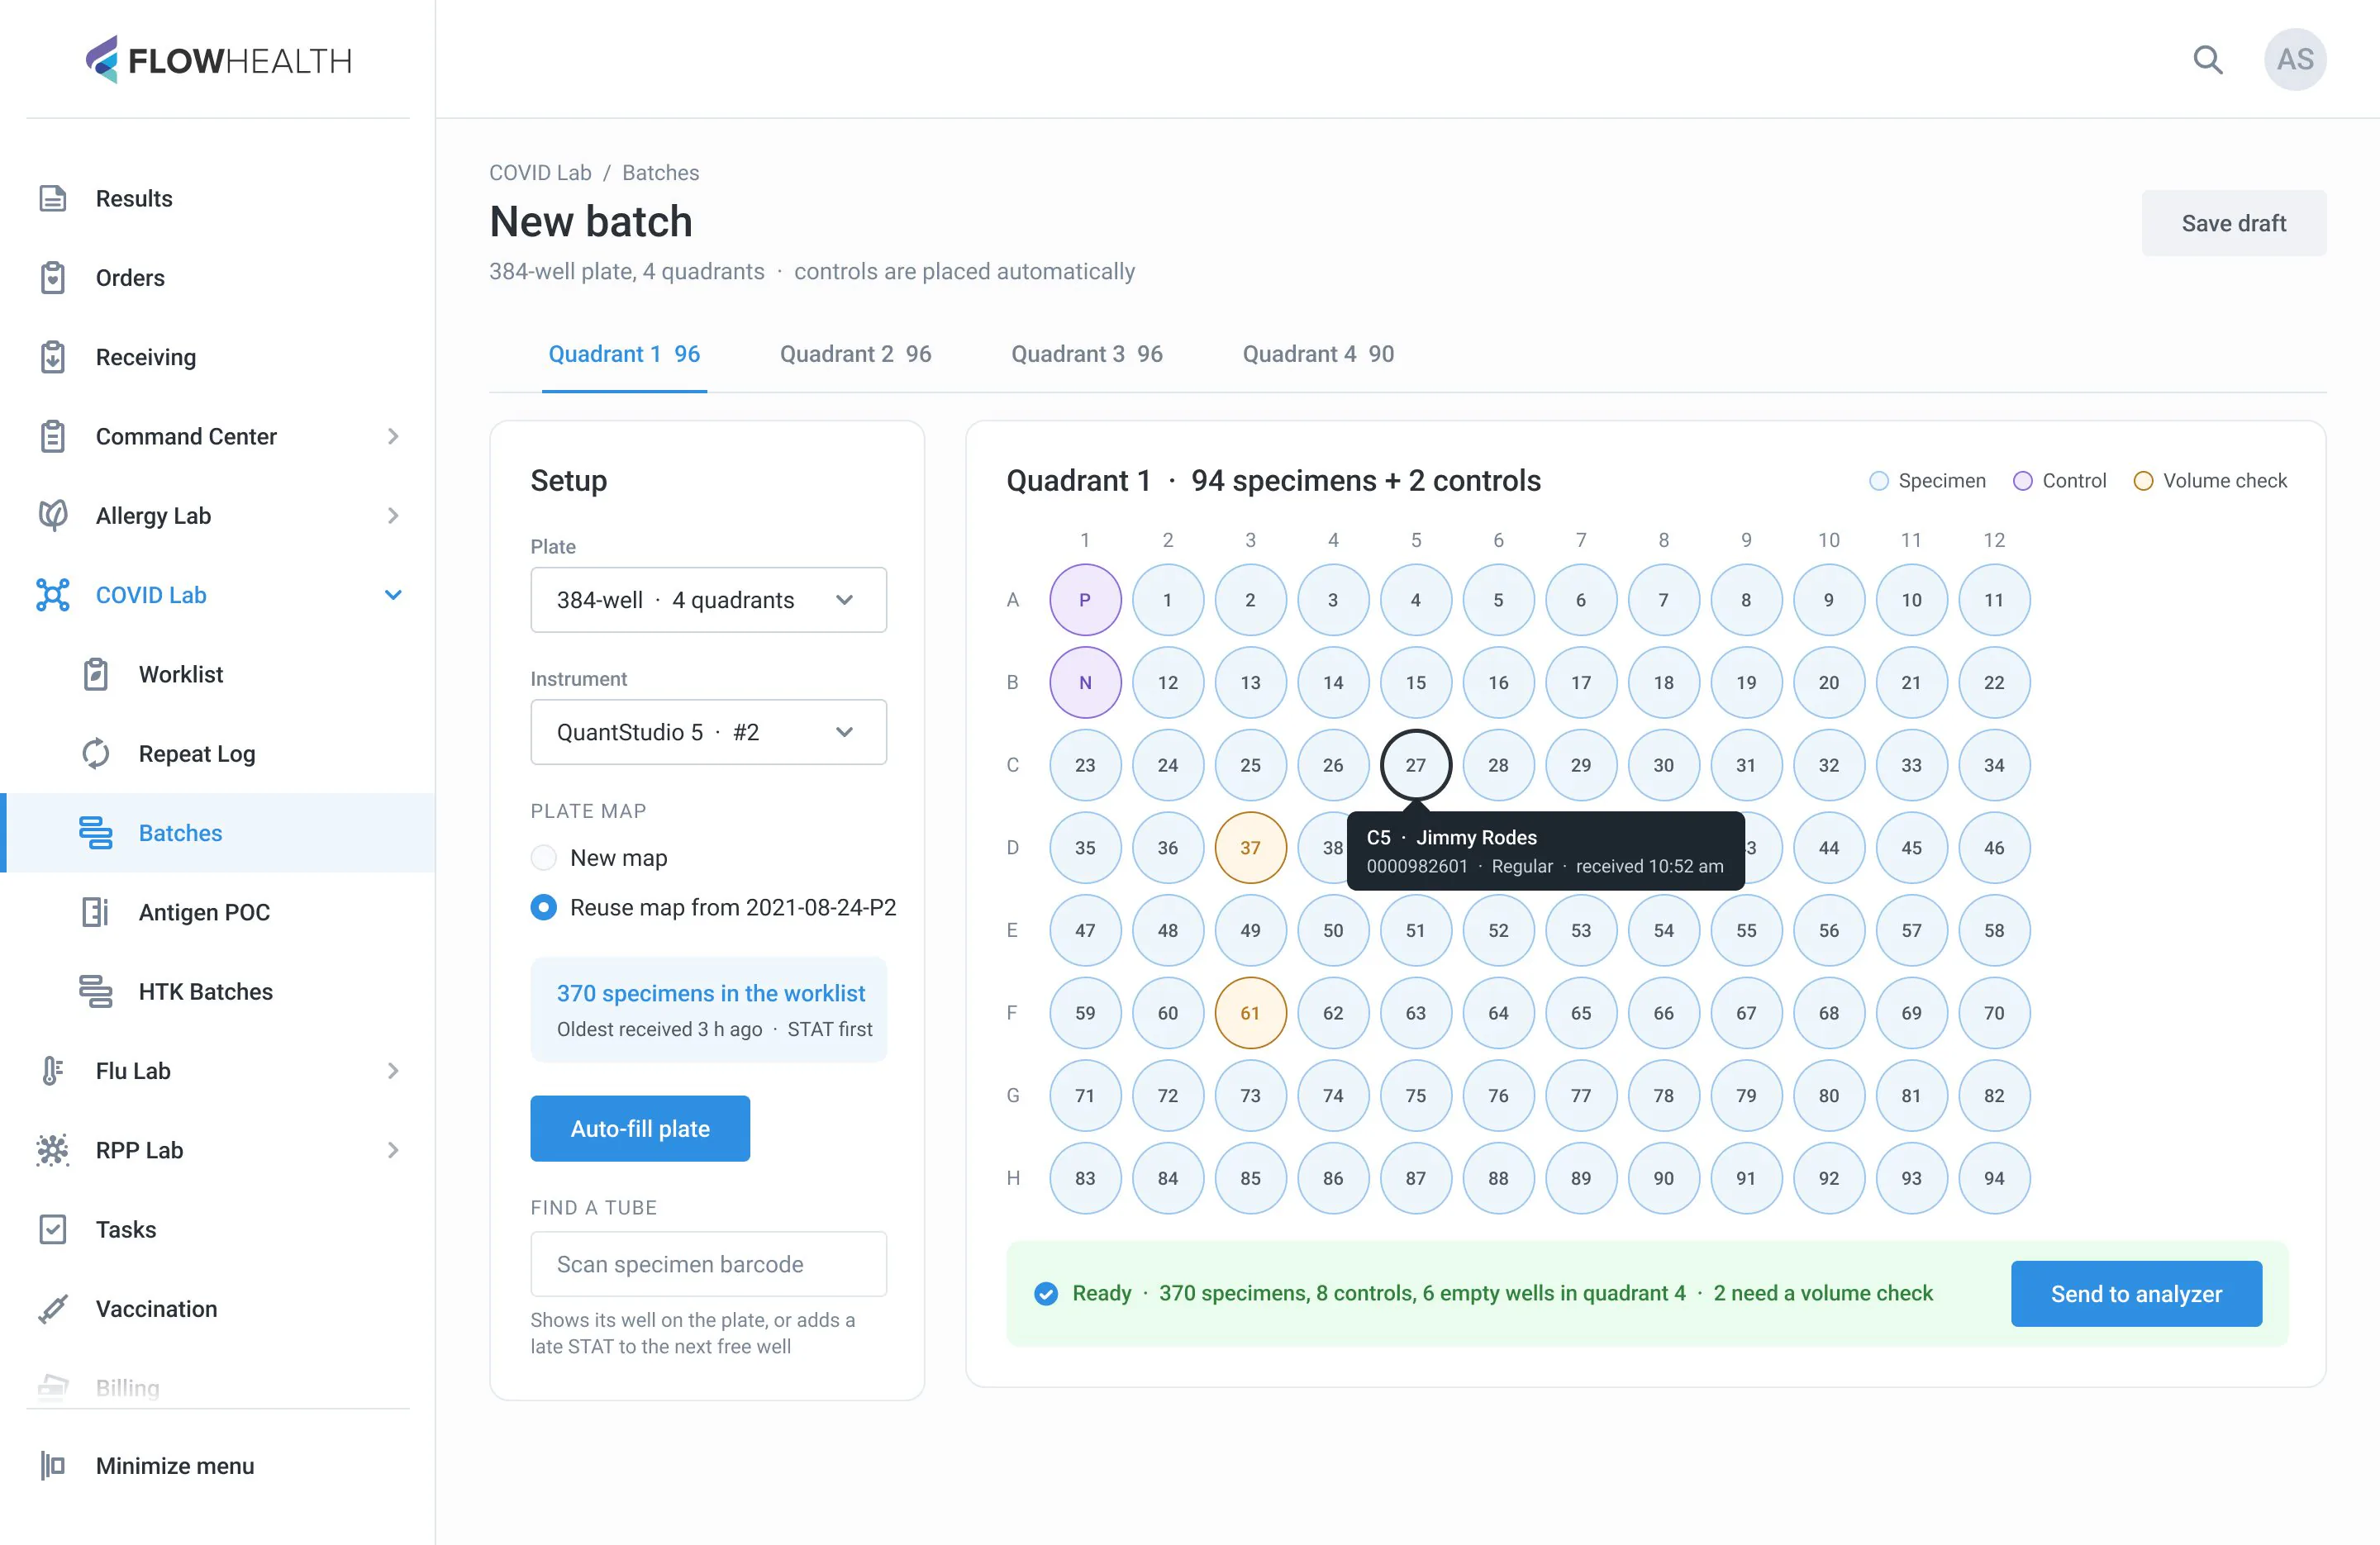Click the Antigen POC icon

point(96,912)
